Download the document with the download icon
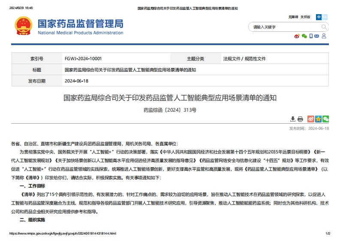This screenshot has height=241, width=340. coord(293,119)
